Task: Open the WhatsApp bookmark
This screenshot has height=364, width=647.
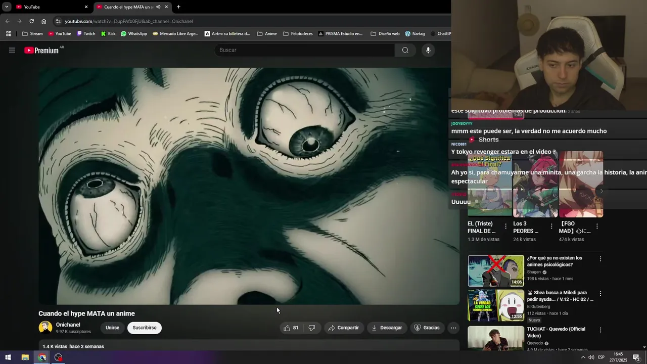Action: [x=134, y=34]
